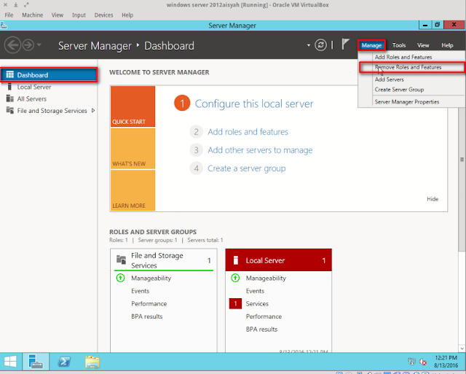Click Server Manager taskbar icon
The height and width of the screenshot is (374, 466).
pos(36,362)
